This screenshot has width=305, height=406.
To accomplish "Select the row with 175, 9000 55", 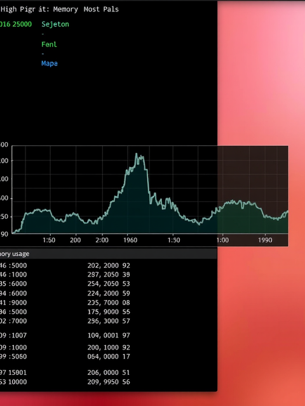I will [x=109, y=311].
